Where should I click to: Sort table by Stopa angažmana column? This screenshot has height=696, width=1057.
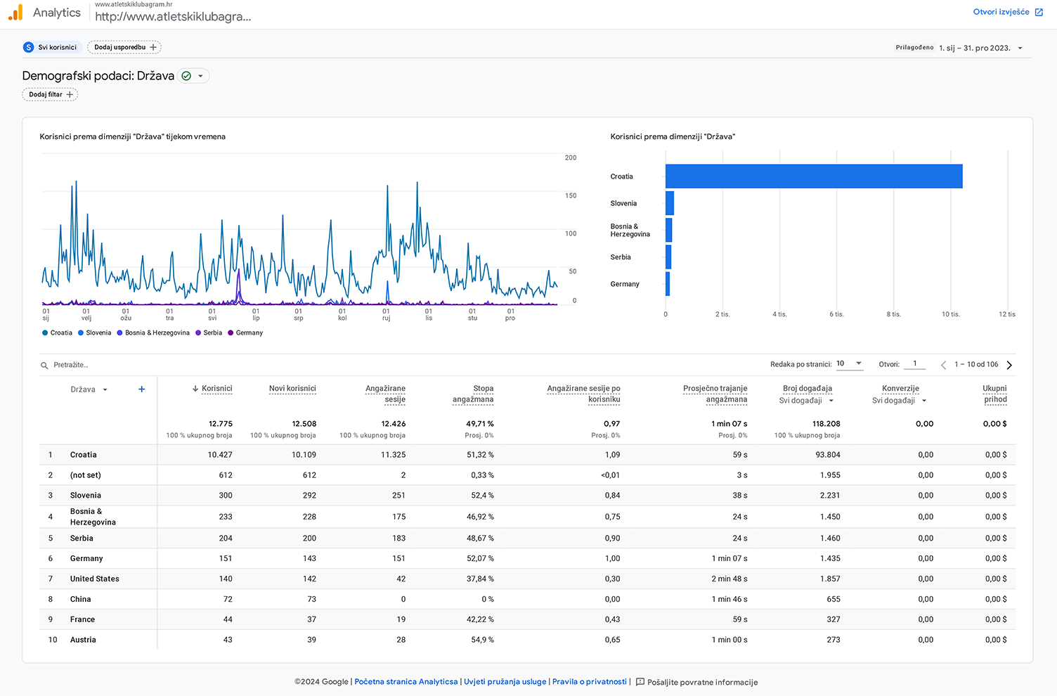(473, 394)
